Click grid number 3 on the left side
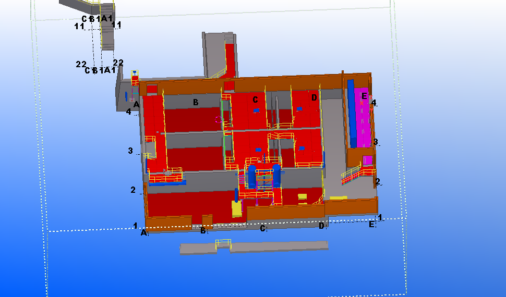Image resolution: width=506 pixels, height=297 pixels. 130,151
